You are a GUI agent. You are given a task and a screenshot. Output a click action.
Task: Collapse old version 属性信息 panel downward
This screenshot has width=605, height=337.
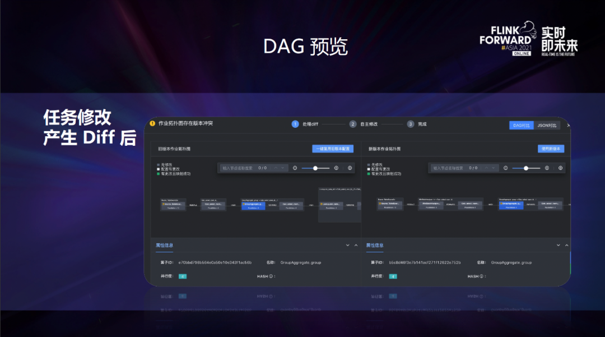348,245
